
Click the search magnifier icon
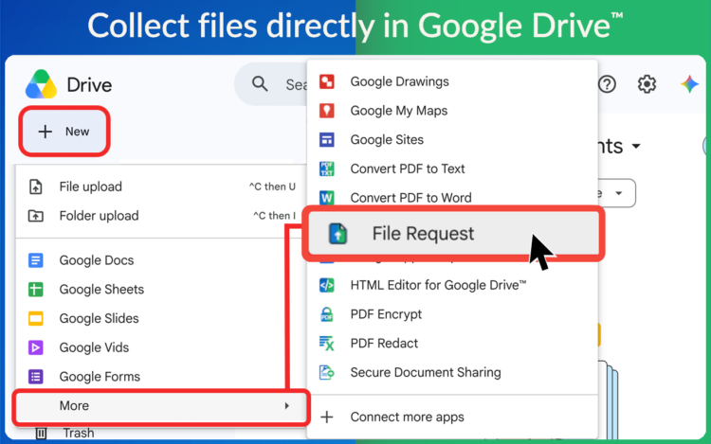[x=260, y=83]
